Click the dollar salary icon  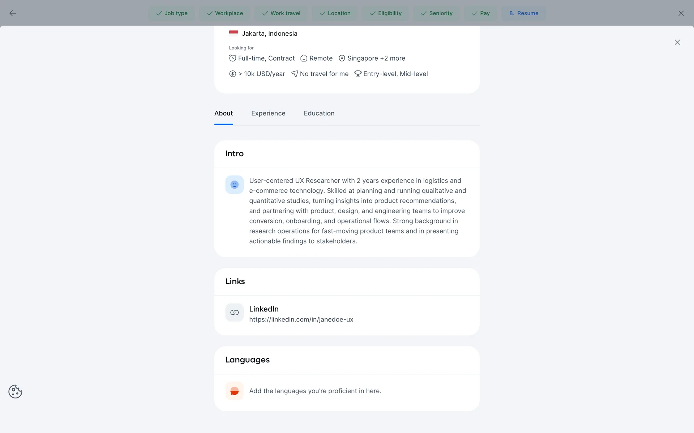[x=232, y=74]
